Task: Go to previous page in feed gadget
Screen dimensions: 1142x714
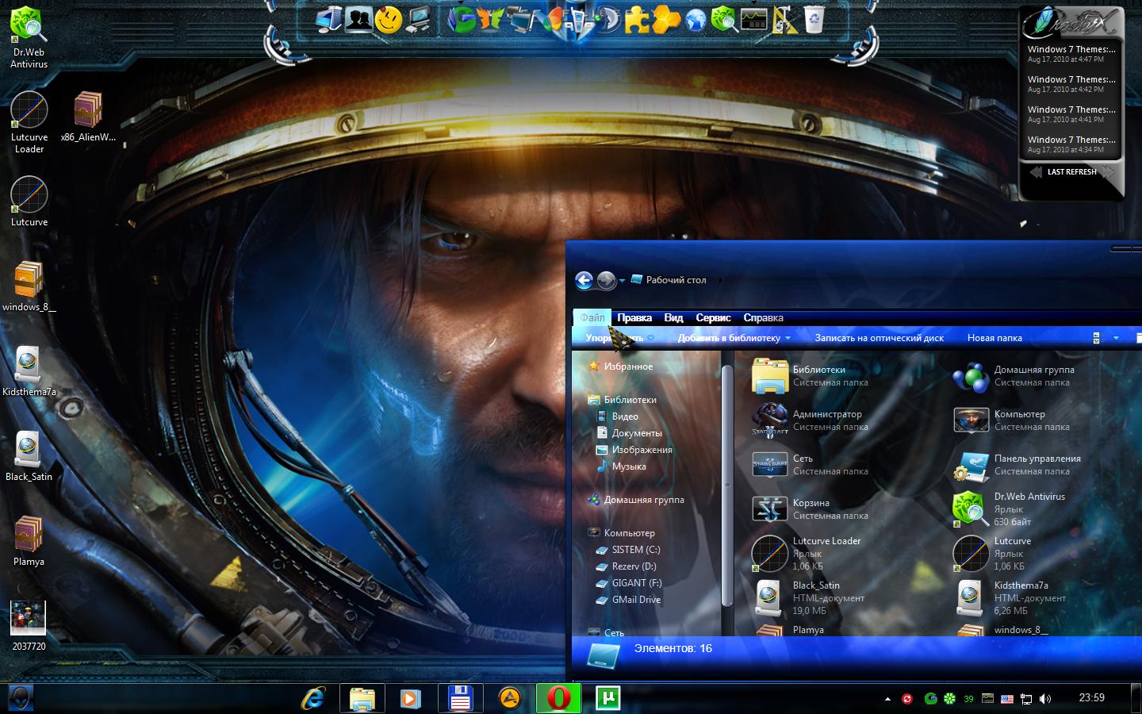Action: click(1036, 172)
